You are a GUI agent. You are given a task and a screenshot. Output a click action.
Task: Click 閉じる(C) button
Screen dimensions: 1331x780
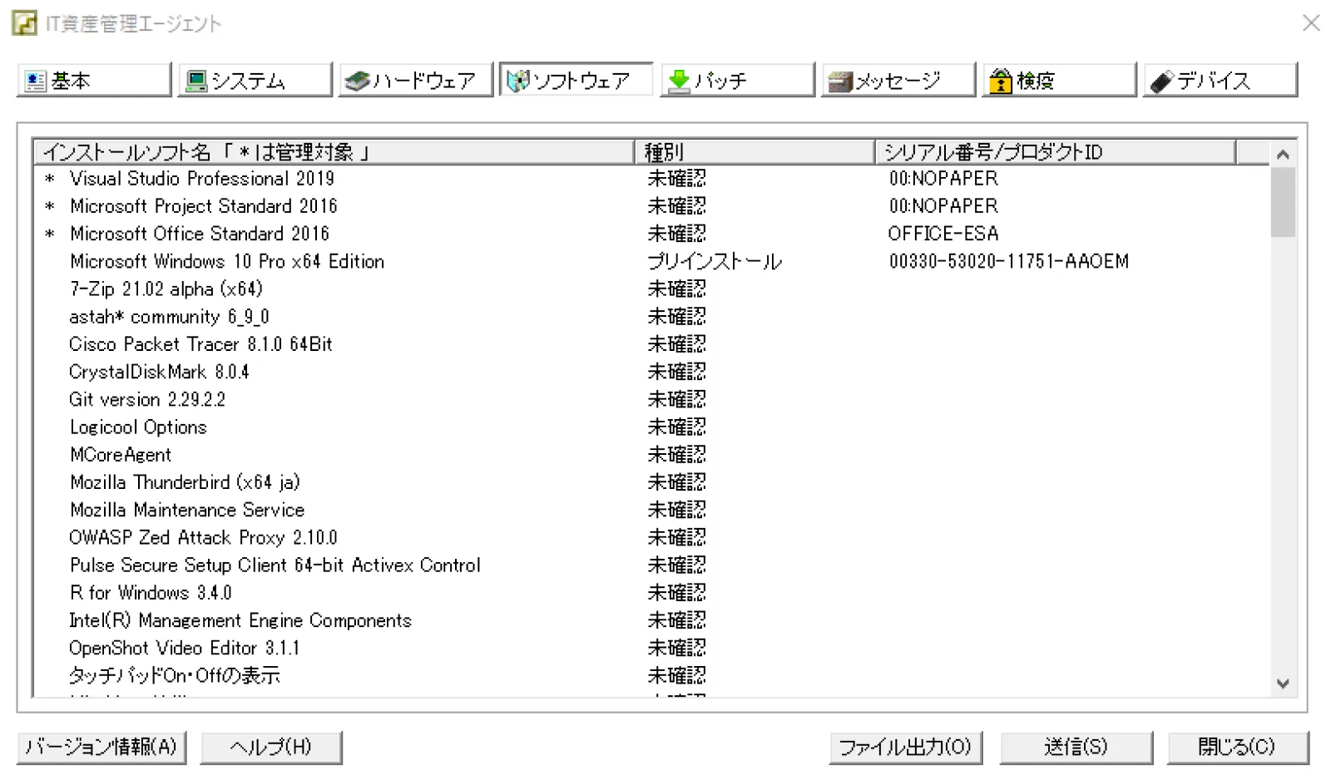click(x=1238, y=747)
